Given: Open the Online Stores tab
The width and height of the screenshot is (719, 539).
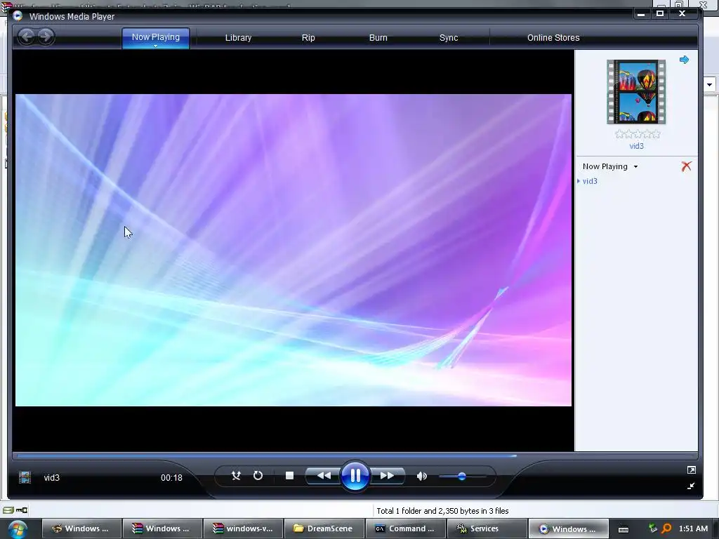Looking at the screenshot, I should 553,38.
